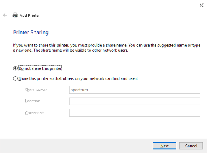Click inside the Location text box

point(135,101)
